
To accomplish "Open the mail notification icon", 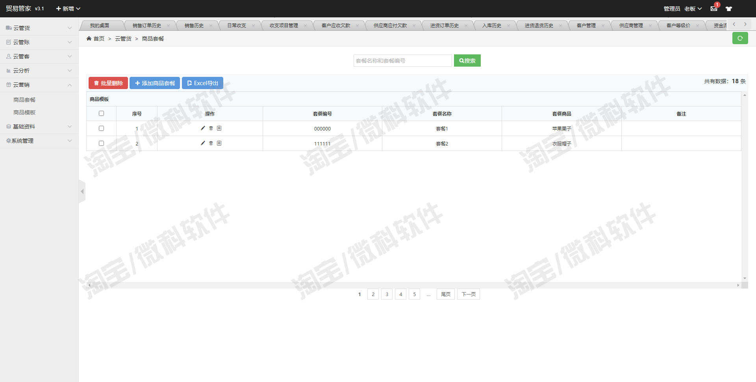I will click(714, 8).
